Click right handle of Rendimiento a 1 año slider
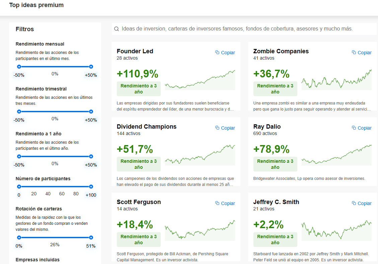 pyautogui.click(x=91, y=156)
